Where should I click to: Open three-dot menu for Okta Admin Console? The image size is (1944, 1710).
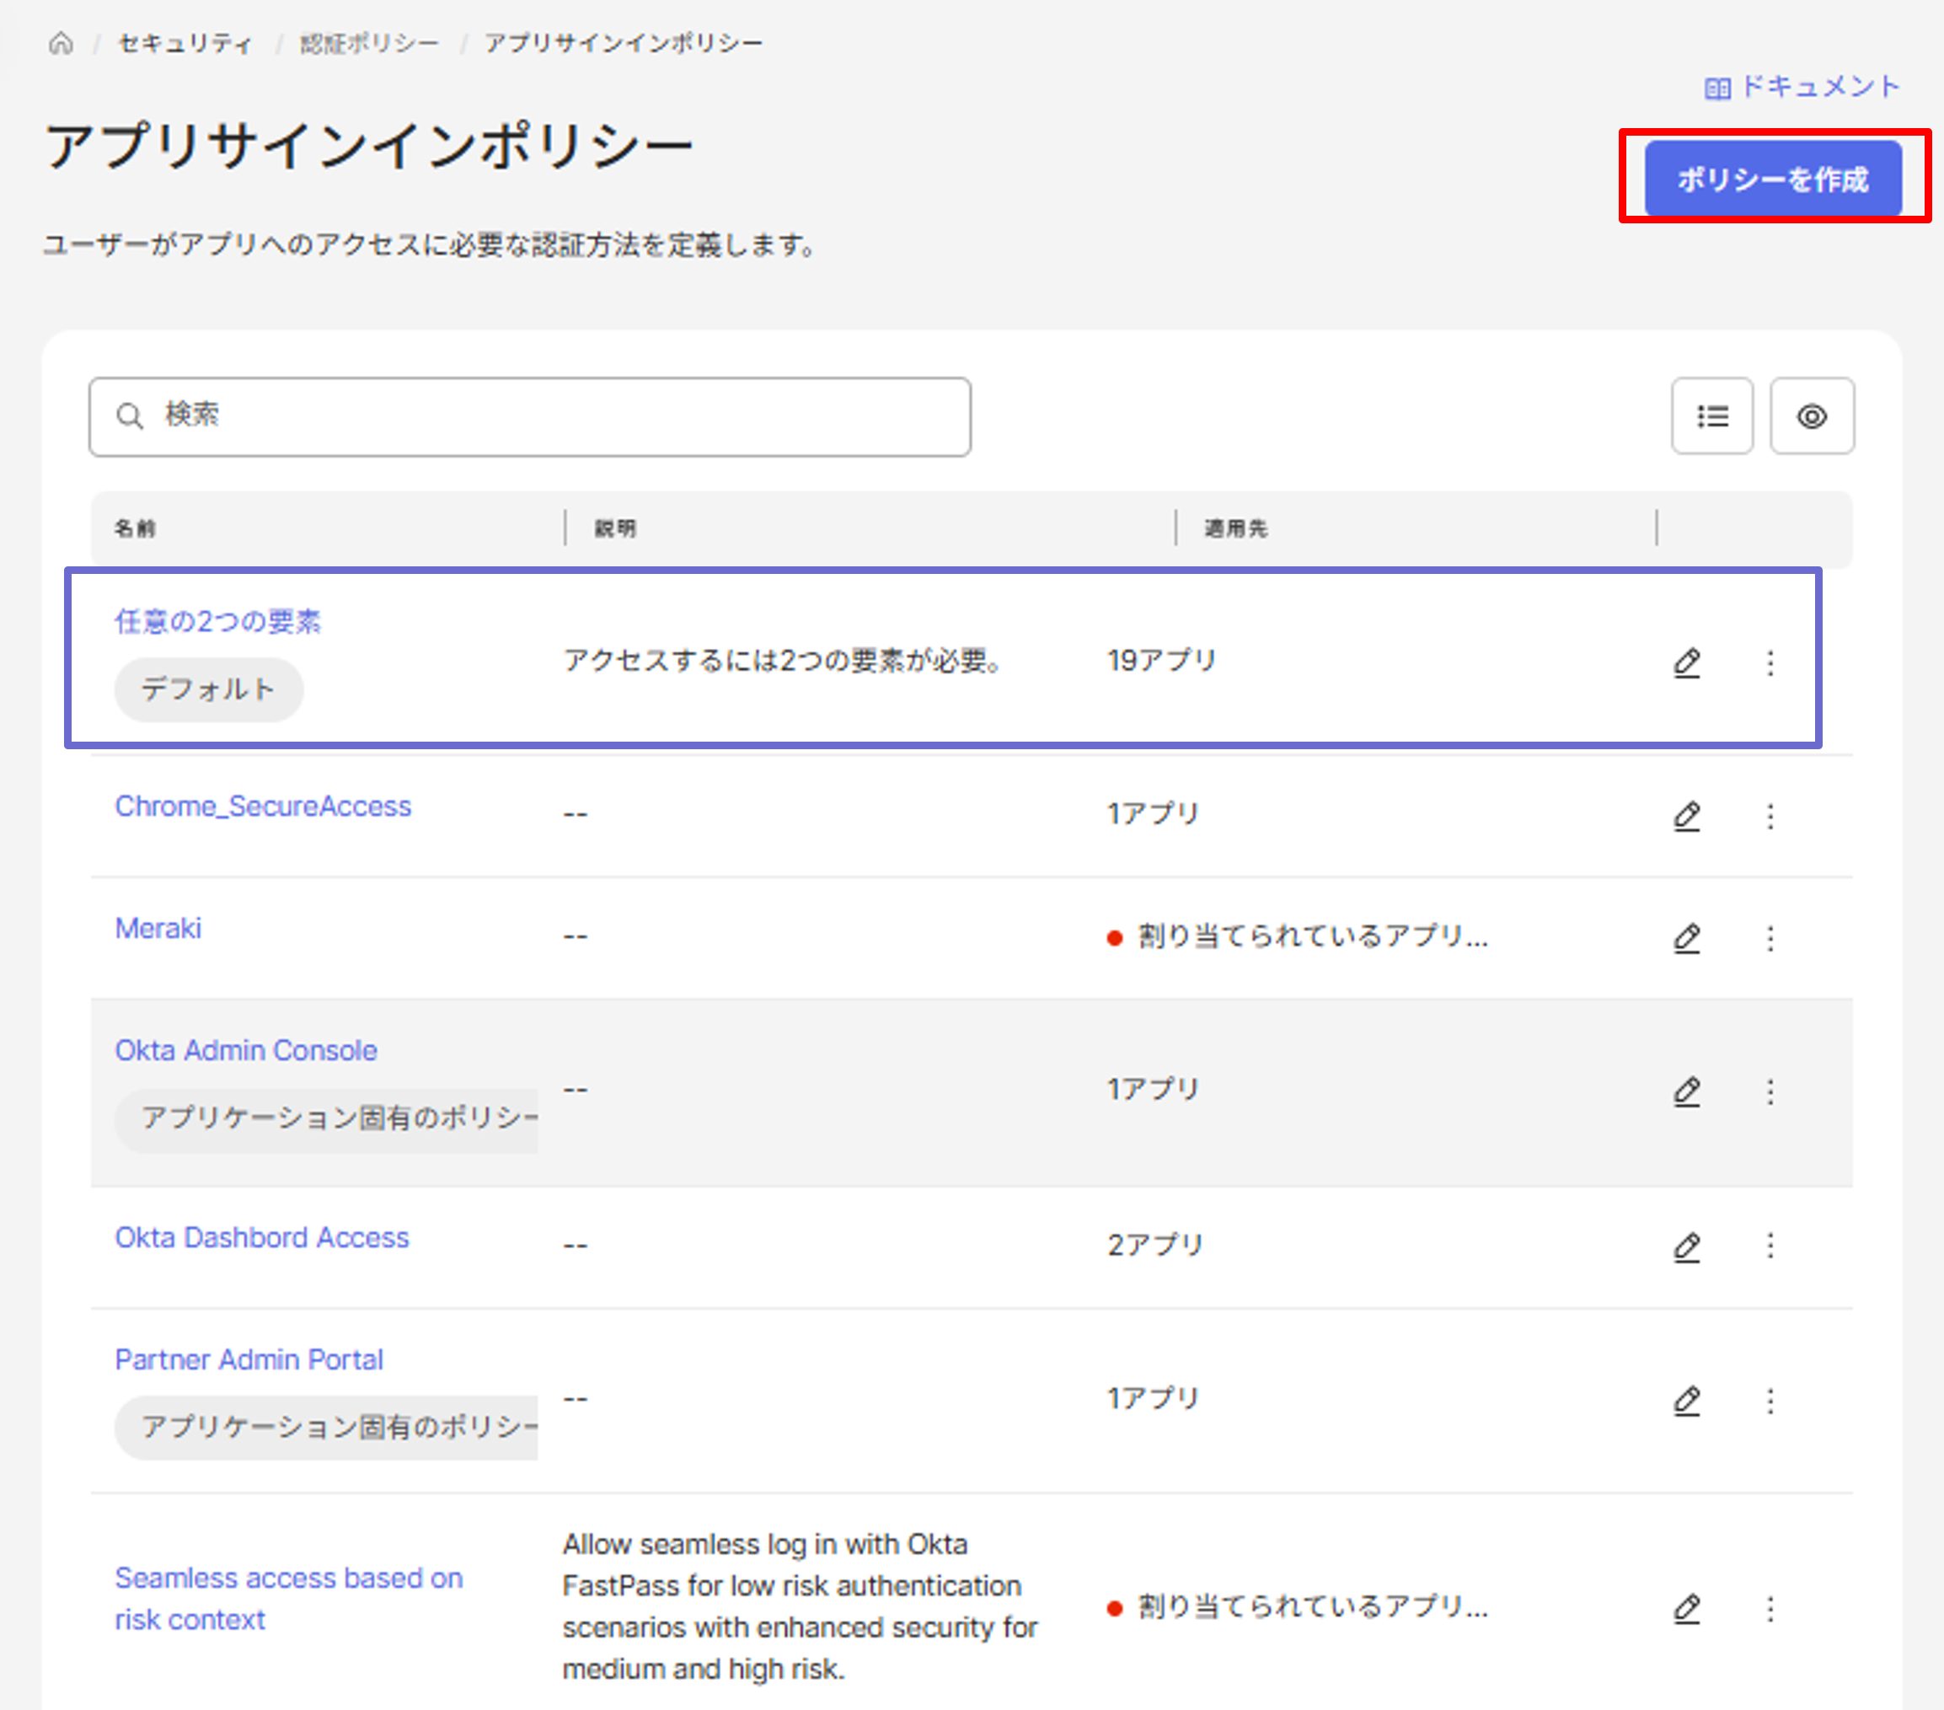pos(1770,1090)
